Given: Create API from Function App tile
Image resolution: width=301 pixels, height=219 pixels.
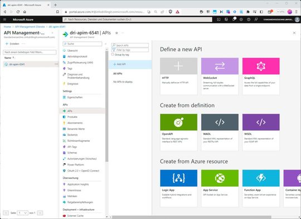Looking at the screenshot, I should 261,188.
